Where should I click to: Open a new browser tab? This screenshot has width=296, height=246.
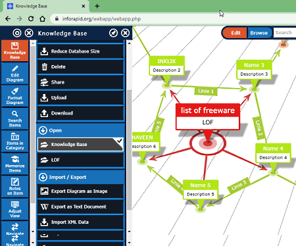coord(97,6)
